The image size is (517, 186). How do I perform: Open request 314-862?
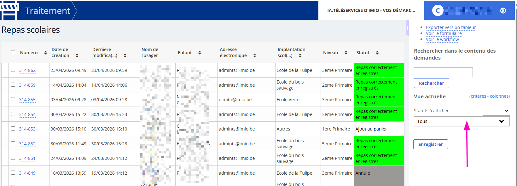pyautogui.click(x=27, y=70)
